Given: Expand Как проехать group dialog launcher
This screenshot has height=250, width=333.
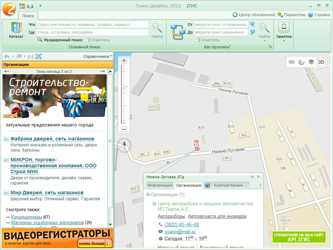Looking at the screenshot, I should (270, 47).
